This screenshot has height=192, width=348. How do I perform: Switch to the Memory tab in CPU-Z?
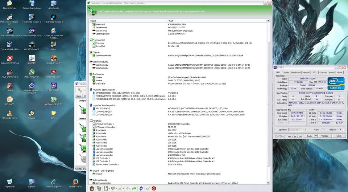pyautogui.click(x=306, y=73)
